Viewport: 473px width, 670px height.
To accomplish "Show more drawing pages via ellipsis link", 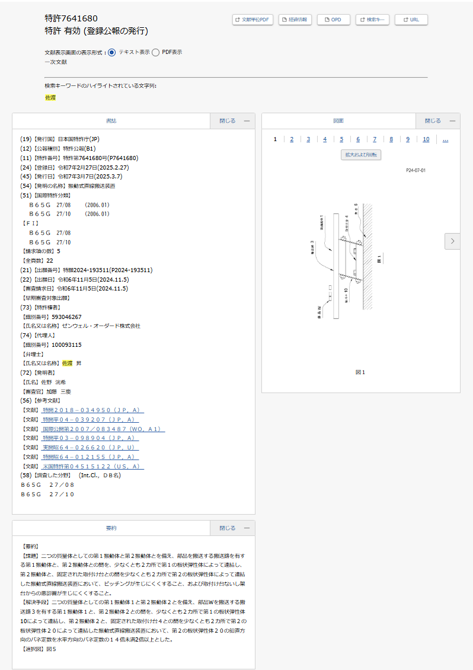I will pos(446,140).
